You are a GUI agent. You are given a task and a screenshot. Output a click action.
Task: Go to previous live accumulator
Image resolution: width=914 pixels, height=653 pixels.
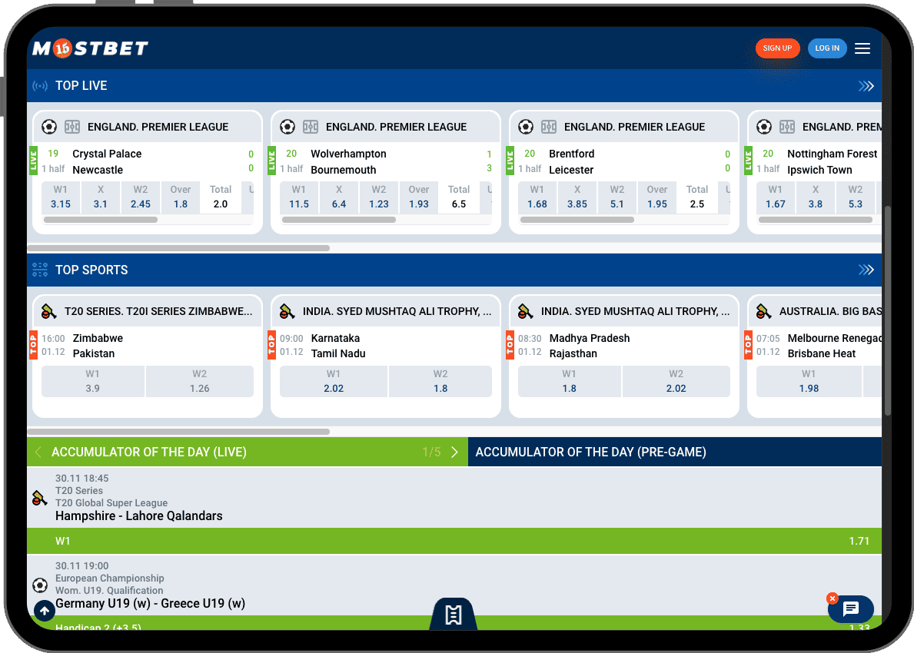(x=38, y=452)
